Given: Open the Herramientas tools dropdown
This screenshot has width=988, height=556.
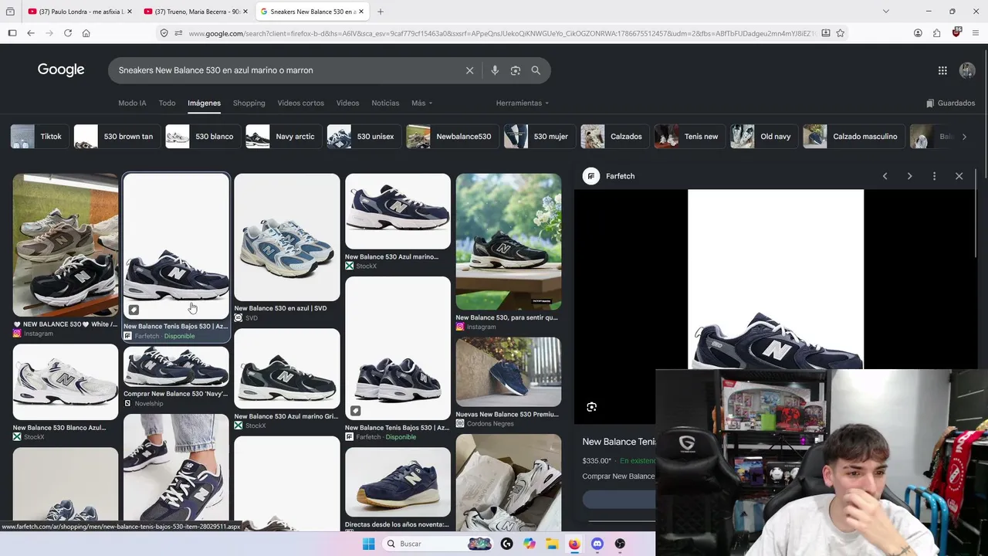Looking at the screenshot, I should point(523,103).
